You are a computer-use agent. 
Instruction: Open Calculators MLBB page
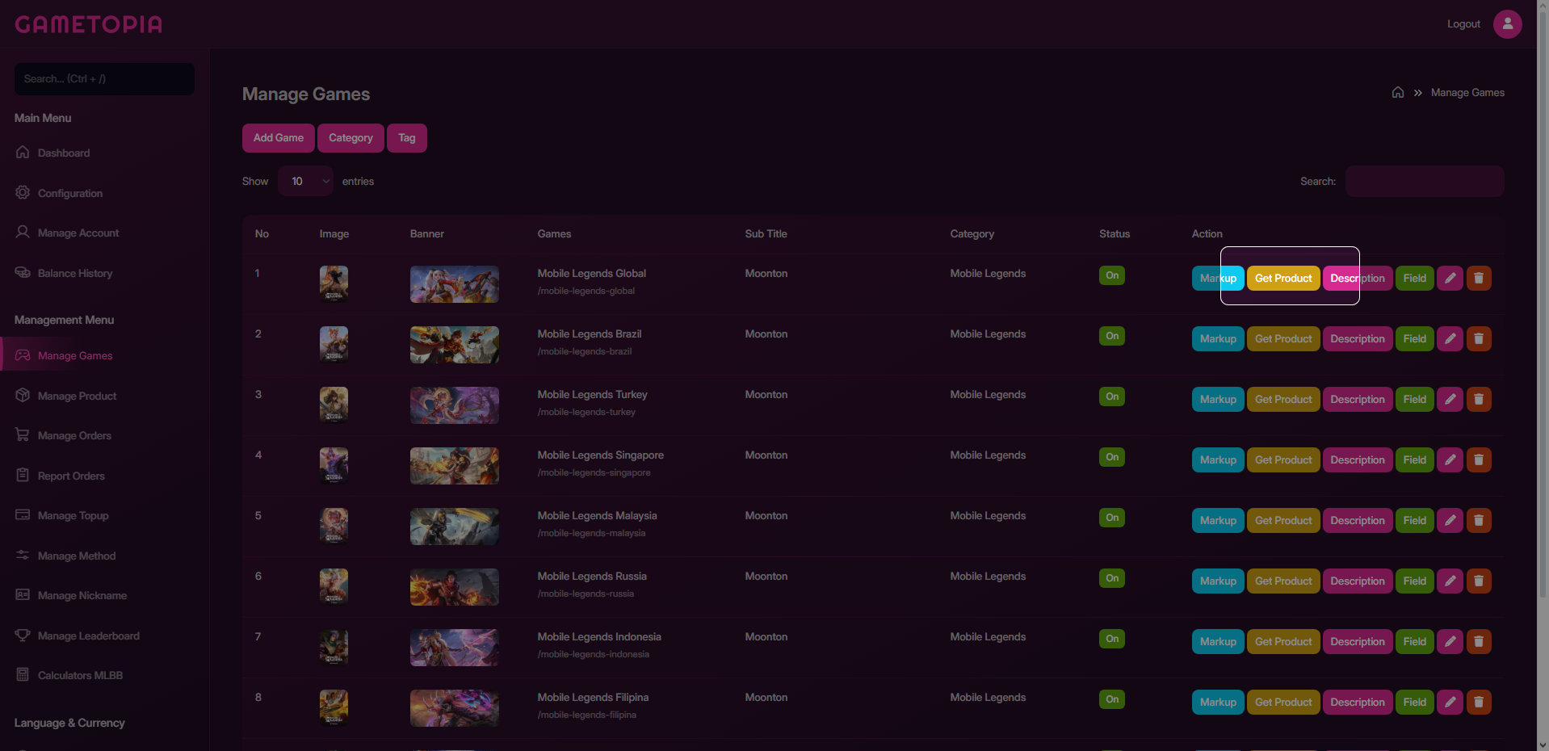(x=80, y=675)
